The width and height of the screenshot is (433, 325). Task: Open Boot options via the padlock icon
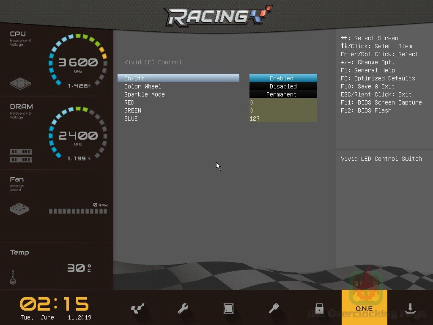(x=319, y=308)
